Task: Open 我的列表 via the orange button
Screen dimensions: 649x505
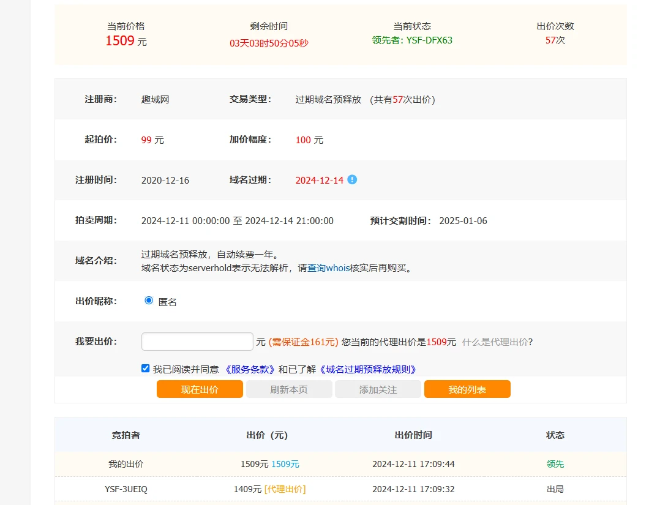Action: tap(467, 389)
